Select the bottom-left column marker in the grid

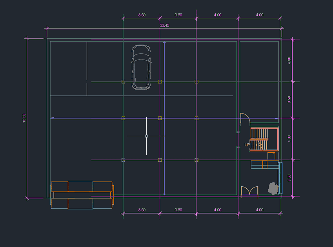(x=123, y=160)
